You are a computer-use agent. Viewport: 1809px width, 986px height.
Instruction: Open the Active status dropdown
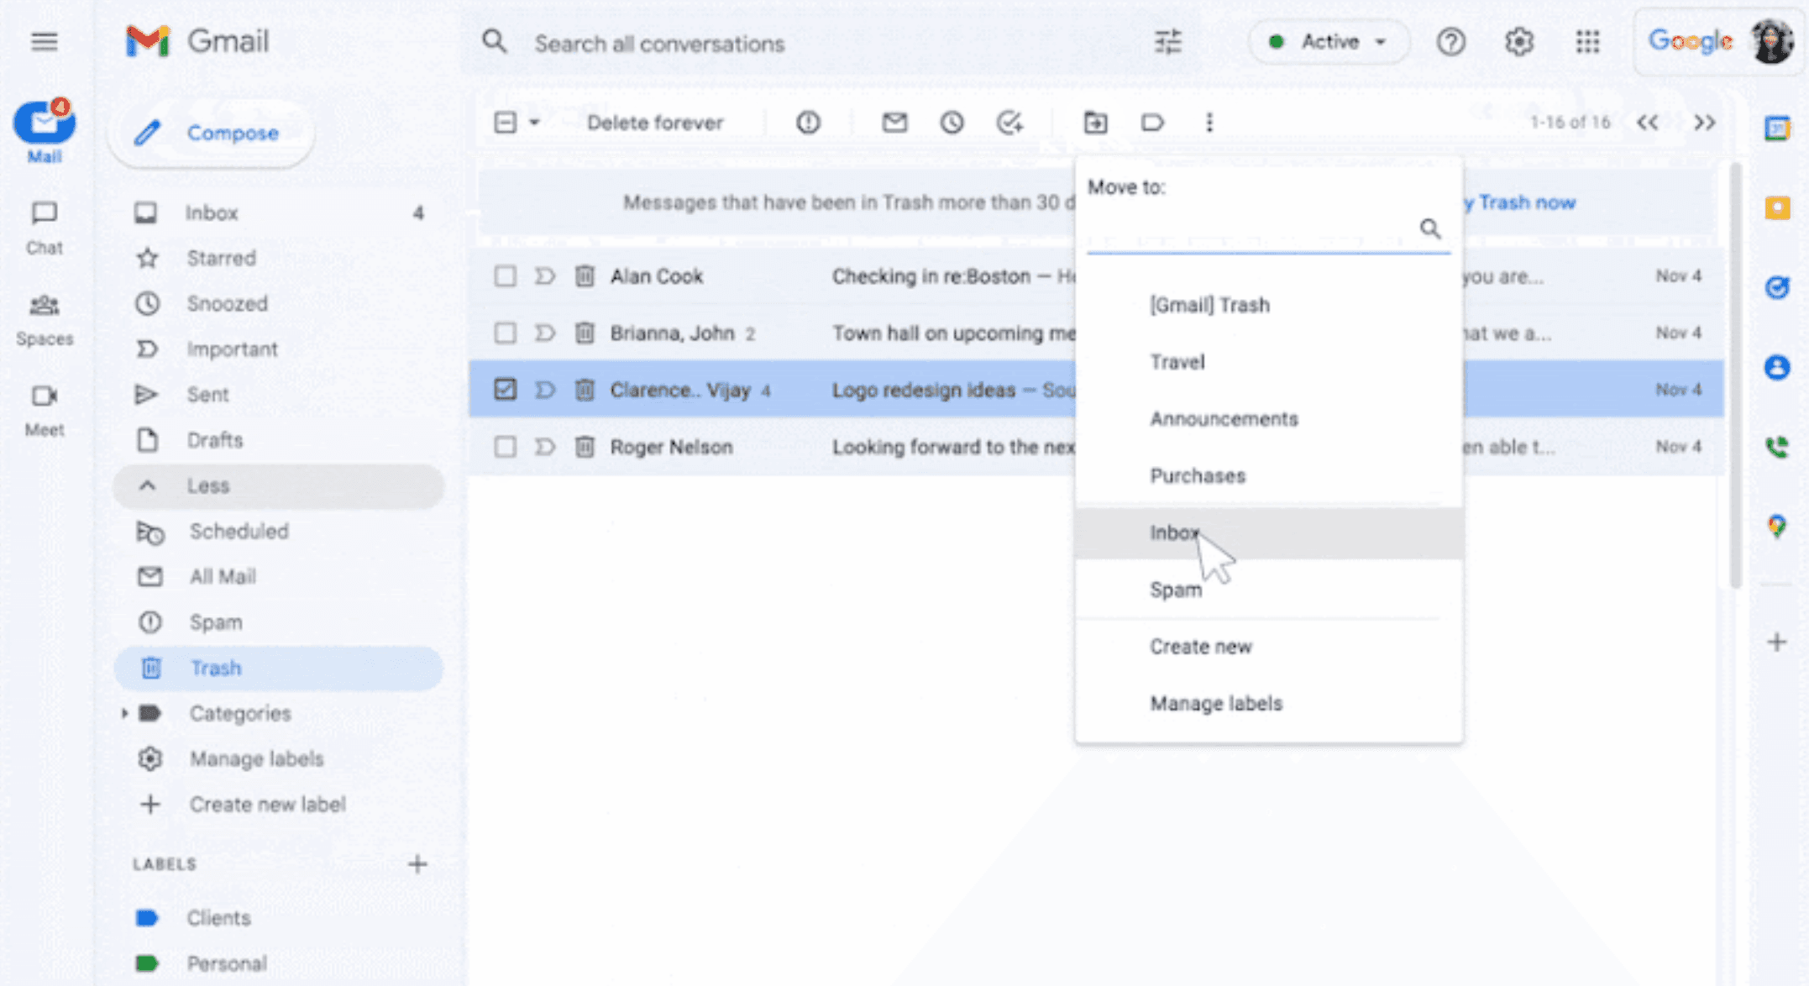coord(1328,41)
